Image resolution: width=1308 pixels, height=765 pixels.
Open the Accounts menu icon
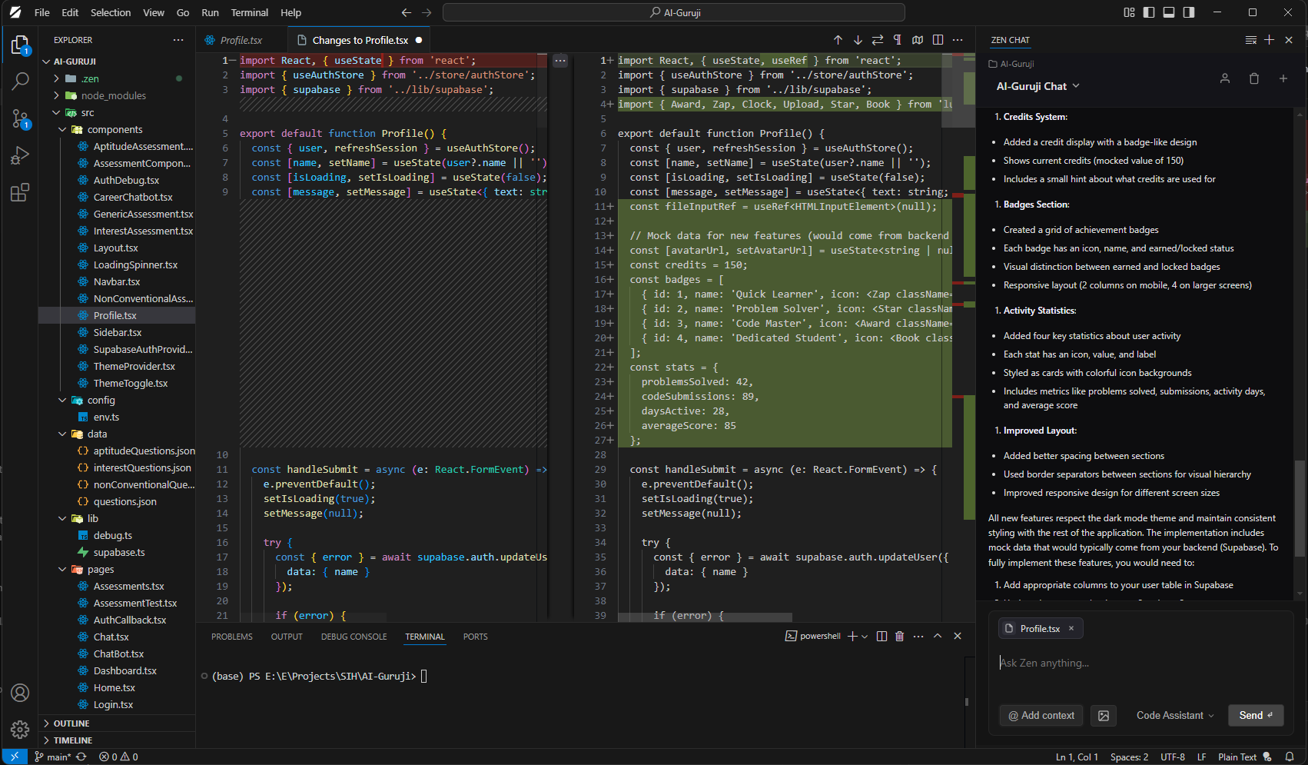pyautogui.click(x=20, y=693)
